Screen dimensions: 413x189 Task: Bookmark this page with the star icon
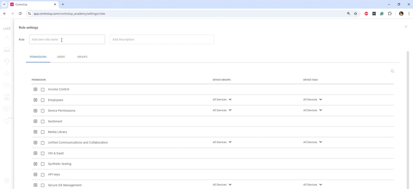point(356,14)
